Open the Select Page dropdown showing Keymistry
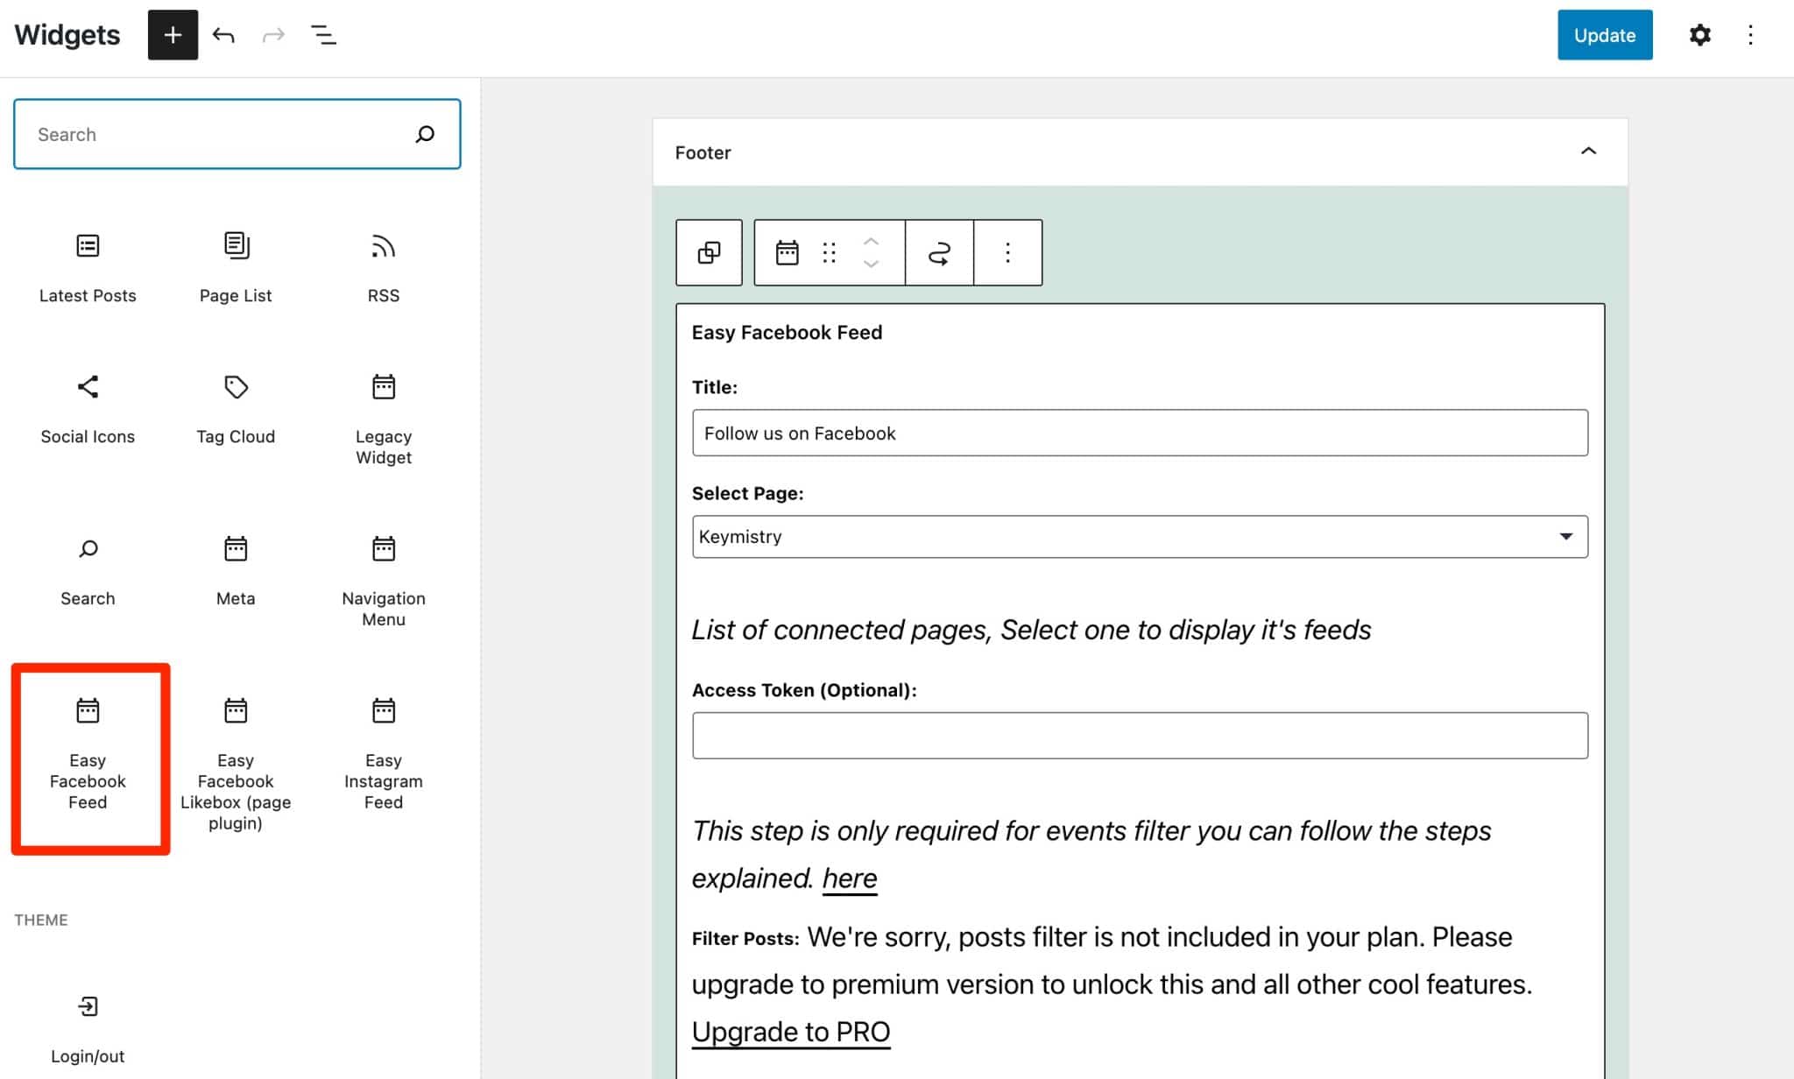This screenshot has height=1079, width=1794. pyautogui.click(x=1139, y=536)
